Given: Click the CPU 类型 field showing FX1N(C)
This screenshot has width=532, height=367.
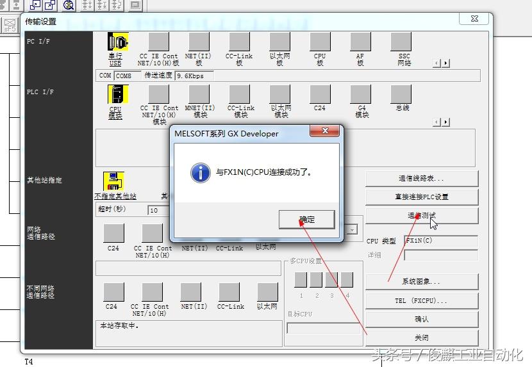Looking at the screenshot, I should click(x=441, y=241).
